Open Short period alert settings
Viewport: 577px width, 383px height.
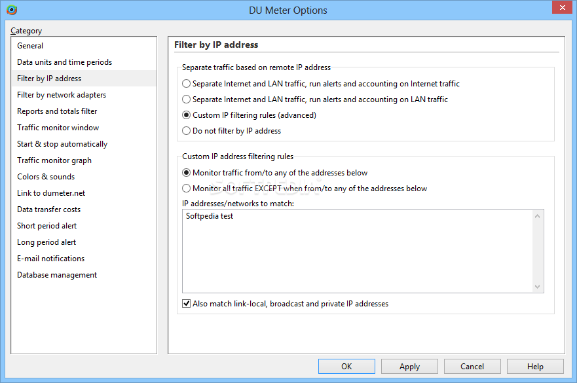(84, 226)
